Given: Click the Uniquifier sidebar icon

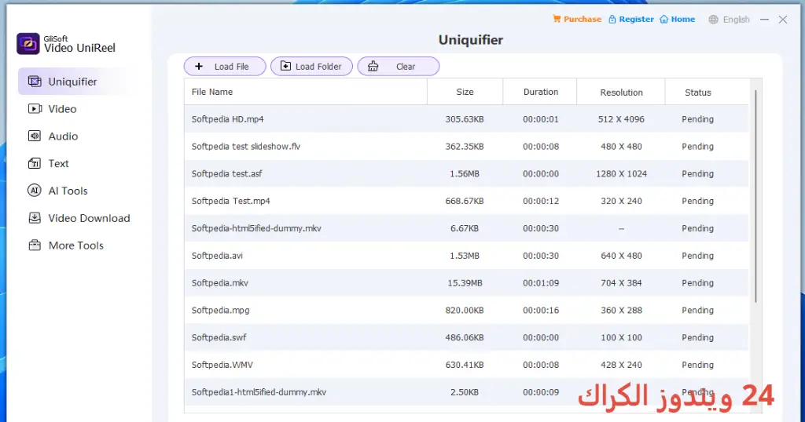Looking at the screenshot, I should (x=35, y=82).
